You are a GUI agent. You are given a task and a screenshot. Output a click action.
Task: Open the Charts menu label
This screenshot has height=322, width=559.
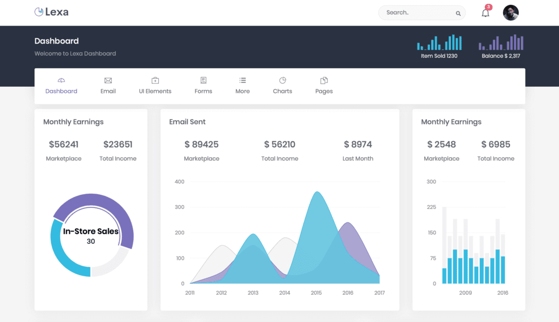coord(282,91)
